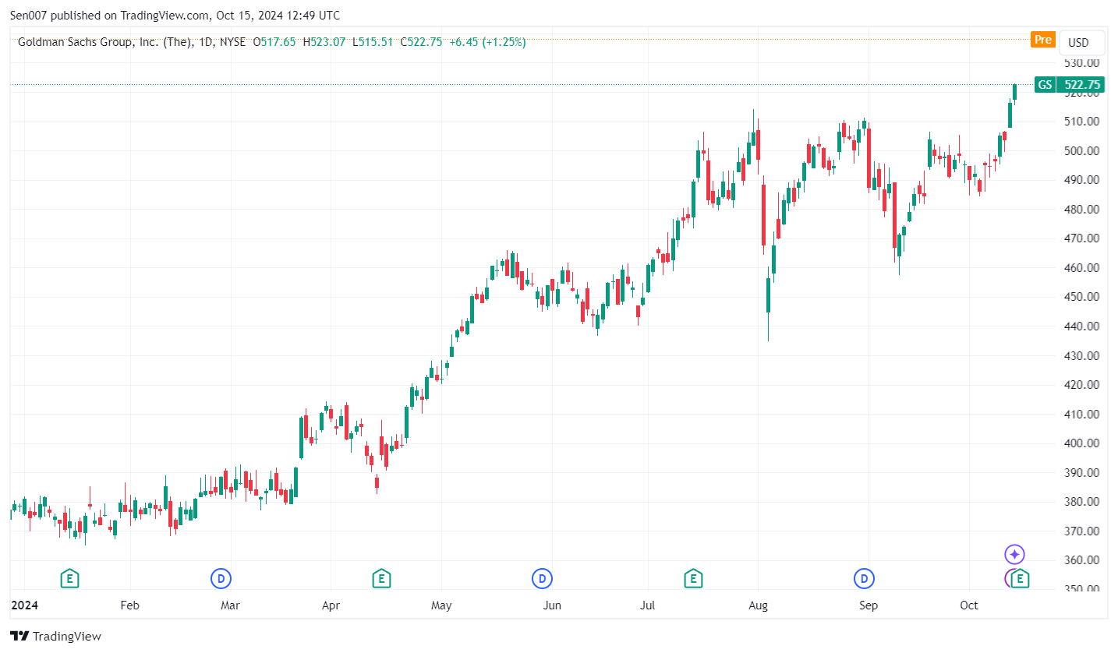The height and width of the screenshot is (653, 1118).
Task: Click the 450.00 price axis label
Action: pos(1082,297)
